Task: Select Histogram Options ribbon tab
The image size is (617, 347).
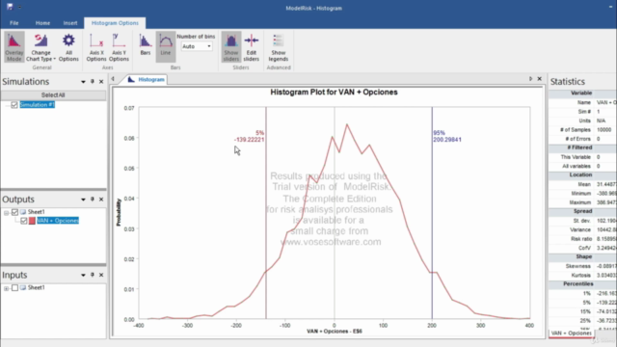Action: [x=115, y=23]
